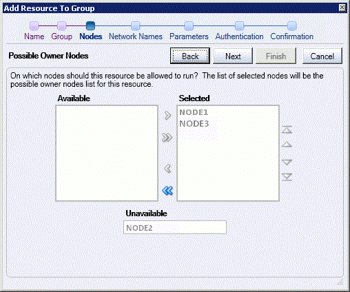Jump to the Network Names step label
This screenshot has height=292, width=350.
(136, 36)
